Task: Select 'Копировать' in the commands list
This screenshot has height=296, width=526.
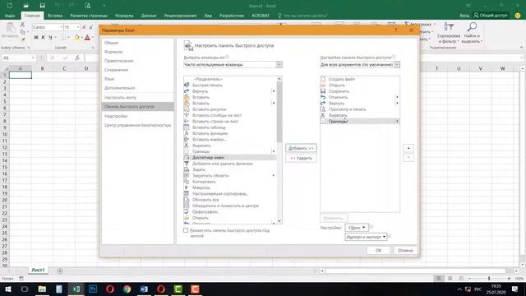Action: (x=230, y=182)
